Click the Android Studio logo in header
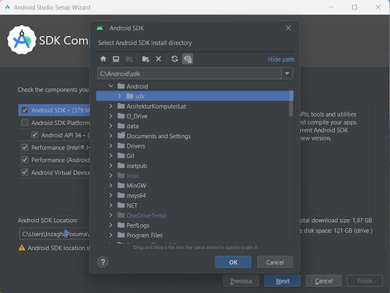390x293 pixels. click(21, 40)
